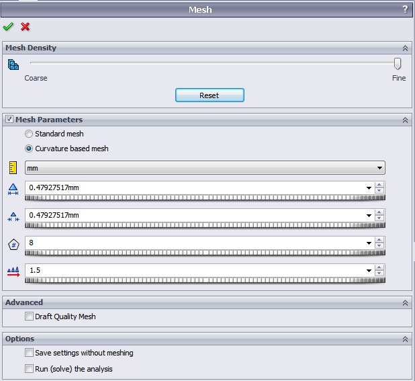Click the field containing 1.5

click(195, 270)
